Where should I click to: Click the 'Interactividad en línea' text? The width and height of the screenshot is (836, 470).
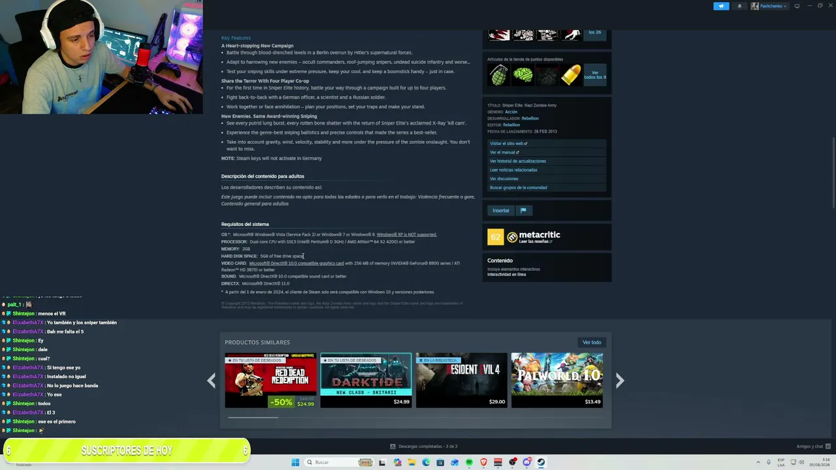coord(507,274)
